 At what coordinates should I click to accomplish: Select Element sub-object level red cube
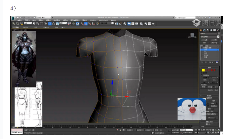click(x=214, y=70)
